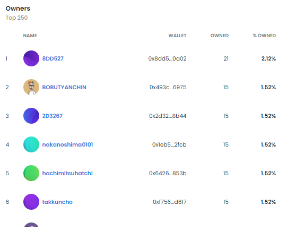Open owner link nakanoshima0101
287x231 pixels.
click(67, 144)
